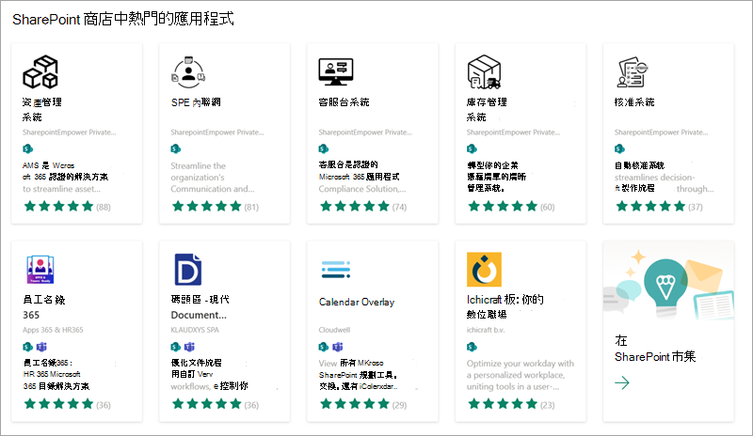Click the blue D document app icon
This screenshot has height=436, width=753.
[187, 270]
